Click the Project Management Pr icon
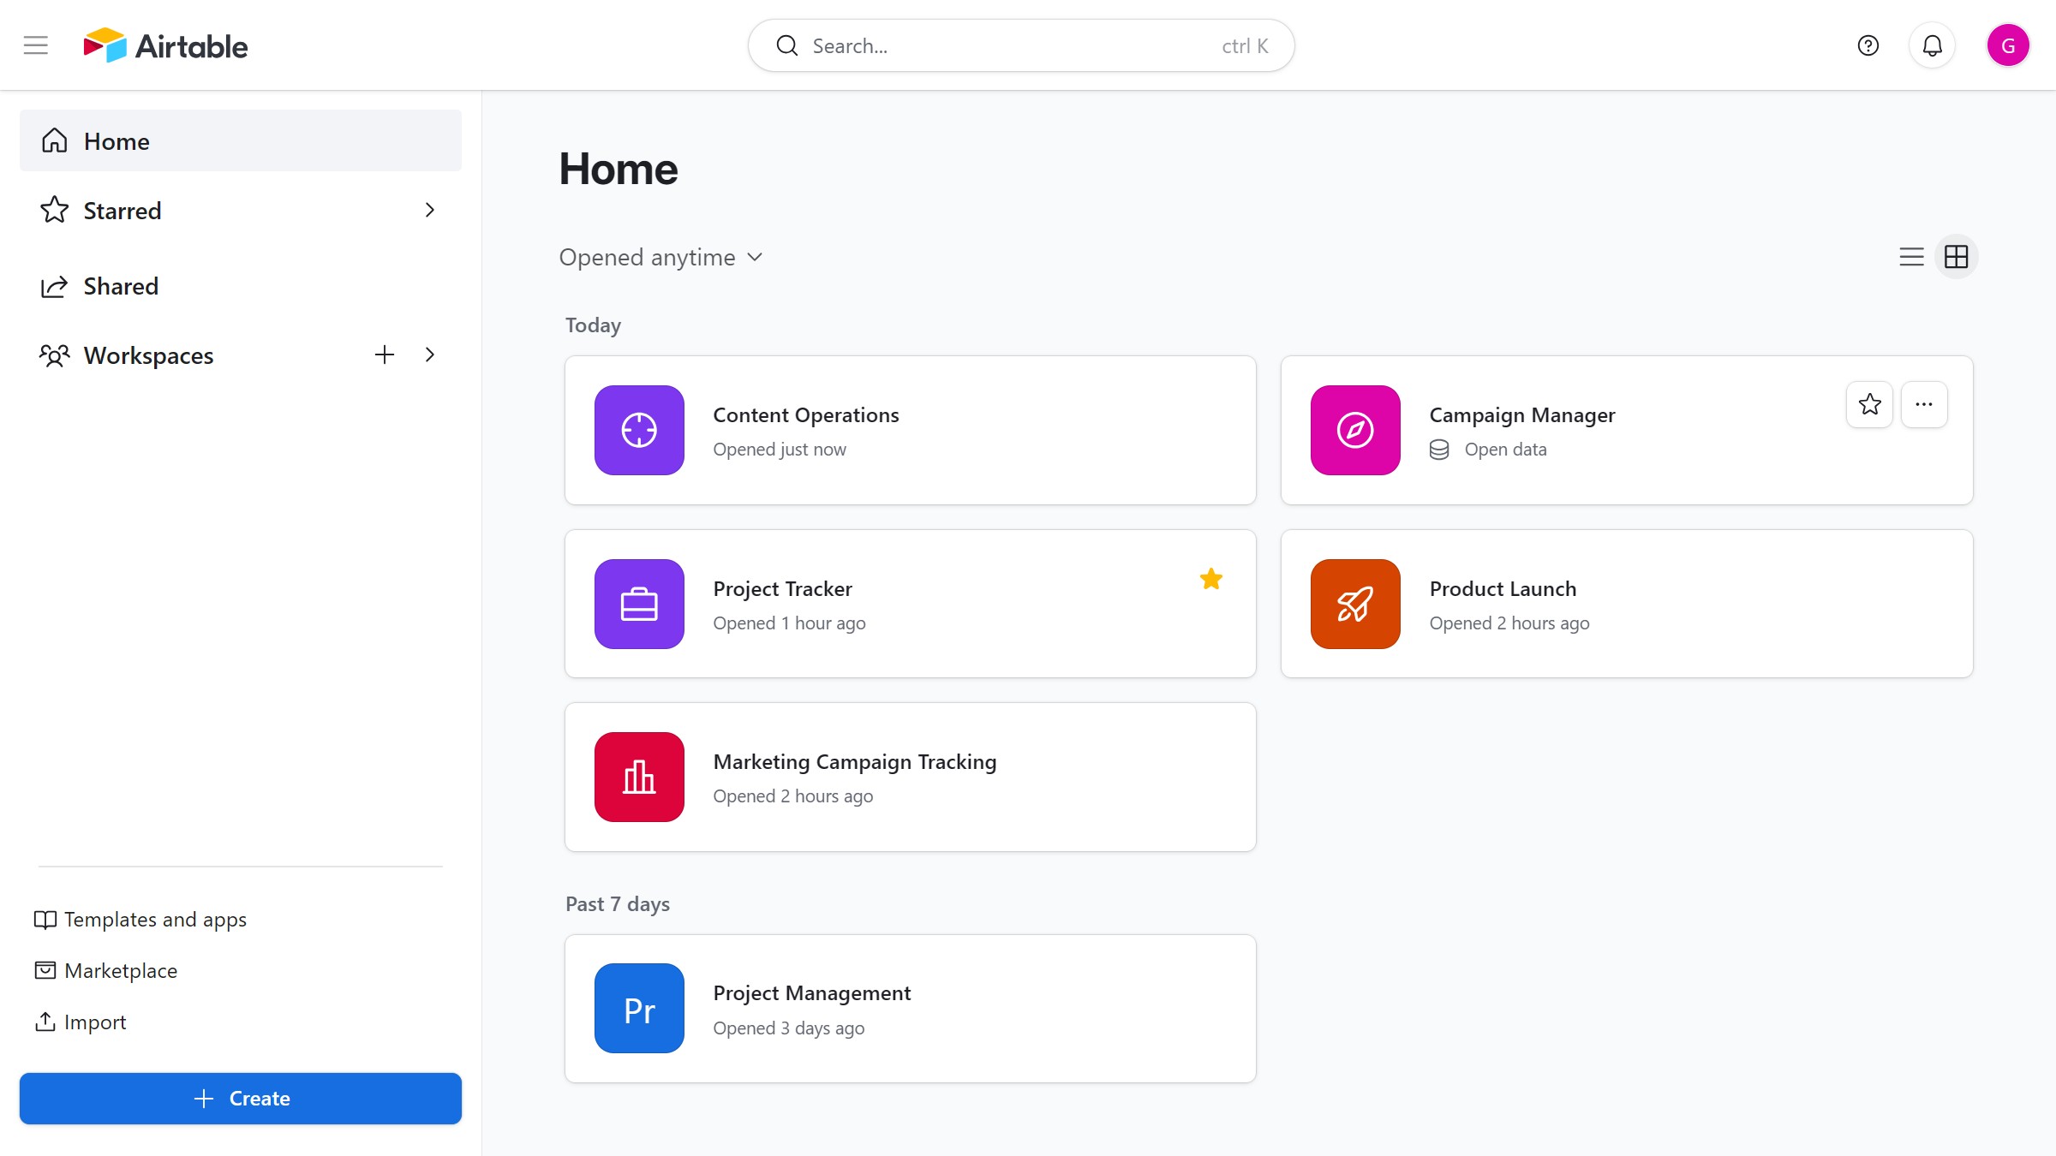 pos(639,1008)
